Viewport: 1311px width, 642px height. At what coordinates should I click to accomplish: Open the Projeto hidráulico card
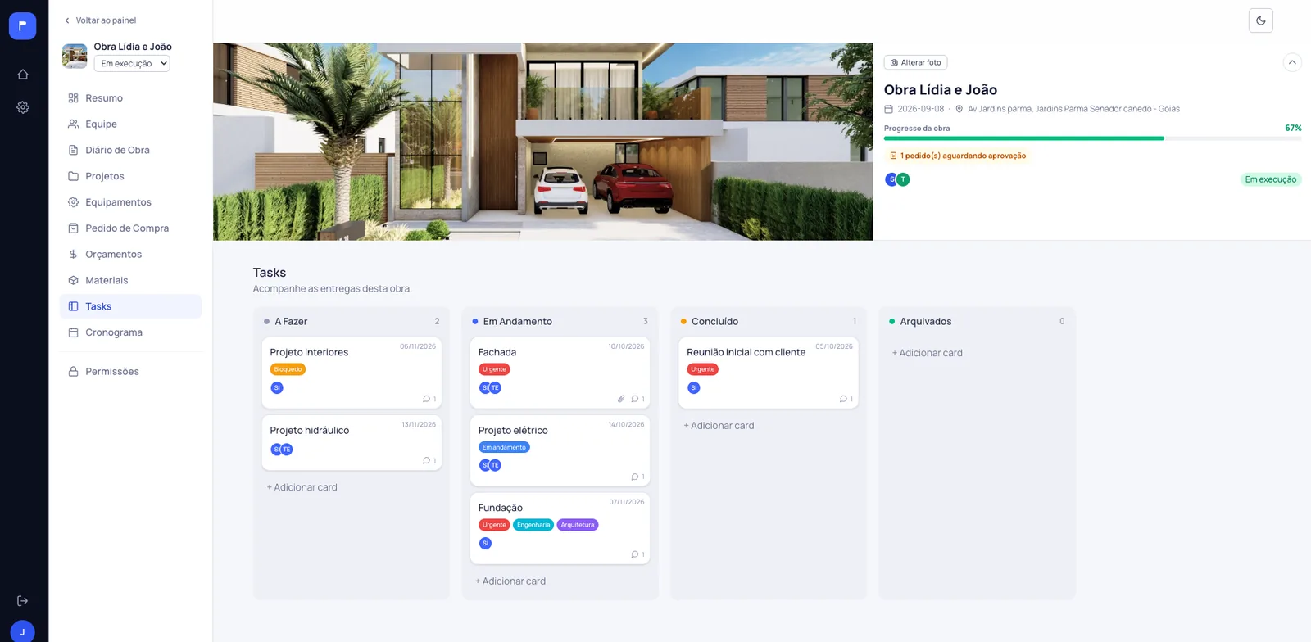coord(352,443)
